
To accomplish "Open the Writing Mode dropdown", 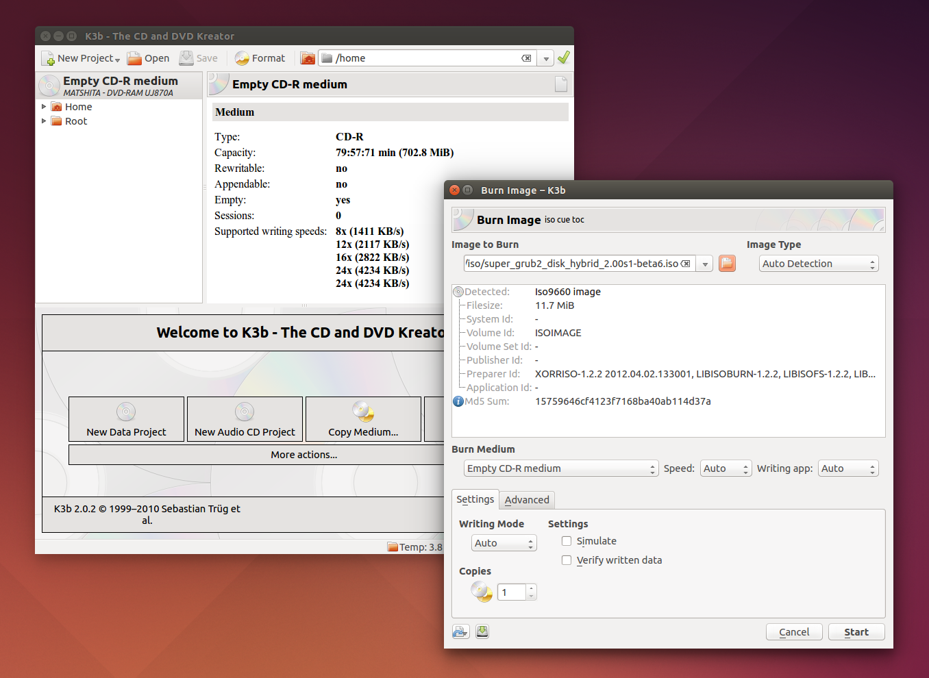I will click(504, 543).
